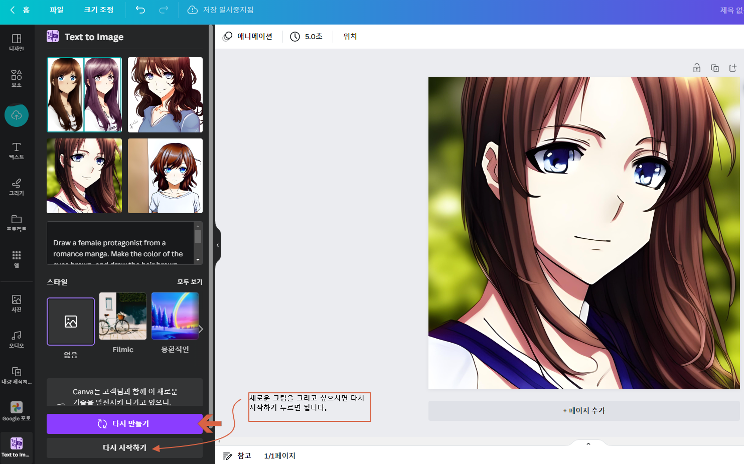744x464 pixels.
Task: Add a new page with the plus-page icon
Action: click(733, 68)
